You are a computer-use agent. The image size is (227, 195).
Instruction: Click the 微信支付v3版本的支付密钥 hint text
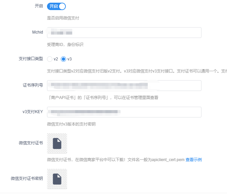(72, 124)
